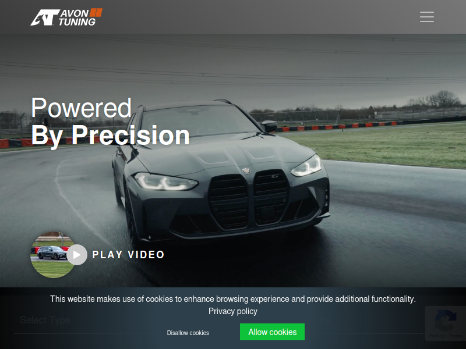Click the BMW roundel on the car hood
Image resolution: width=466 pixels, height=349 pixels.
coord(246,170)
